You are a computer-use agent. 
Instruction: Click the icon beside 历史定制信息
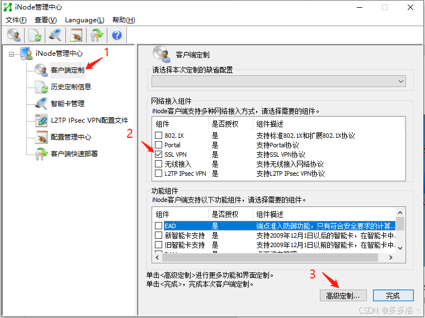(41, 87)
